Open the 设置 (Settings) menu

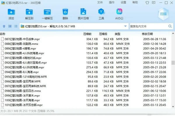coord(123,2)
